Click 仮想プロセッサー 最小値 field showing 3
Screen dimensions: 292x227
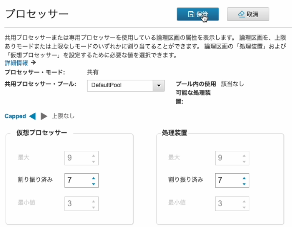tap(81, 204)
